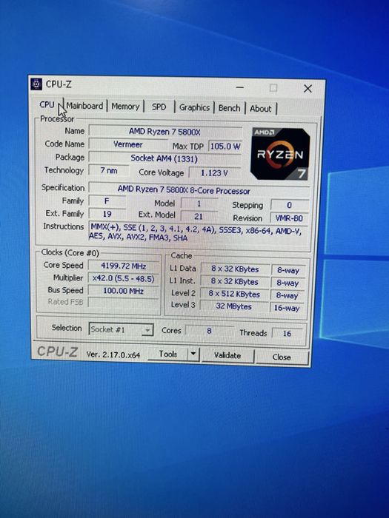Click the Package value Socket AM4 (1331)
Image resolution: width=389 pixels, height=518 pixels.
click(x=164, y=158)
